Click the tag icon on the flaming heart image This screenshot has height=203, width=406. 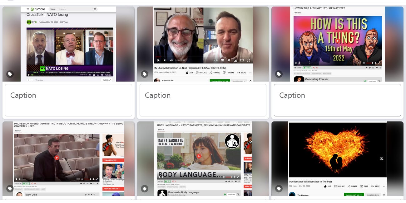click(x=279, y=189)
